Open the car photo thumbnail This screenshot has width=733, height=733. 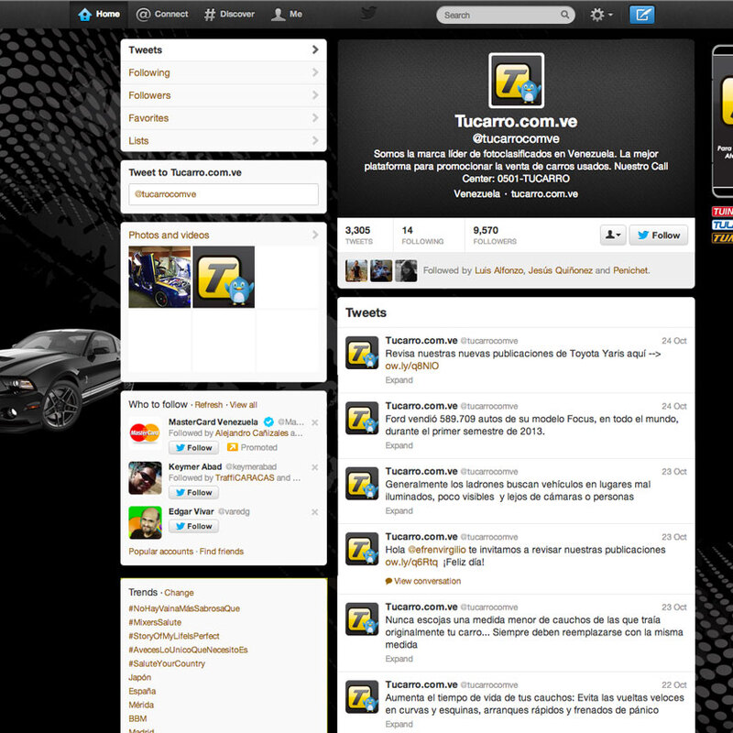(x=159, y=277)
